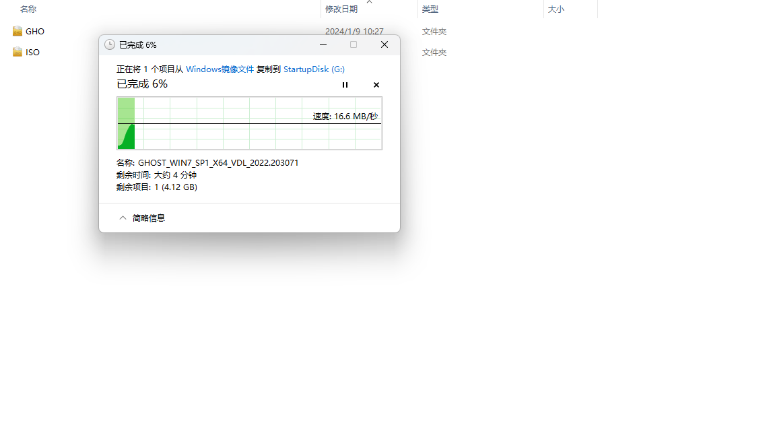Pause the copy with the pause icon
The width and height of the screenshot is (769, 442).
(x=345, y=85)
